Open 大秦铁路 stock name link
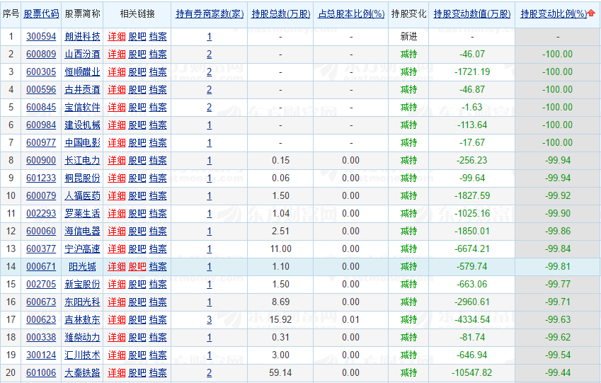601x383 pixels. [x=82, y=372]
